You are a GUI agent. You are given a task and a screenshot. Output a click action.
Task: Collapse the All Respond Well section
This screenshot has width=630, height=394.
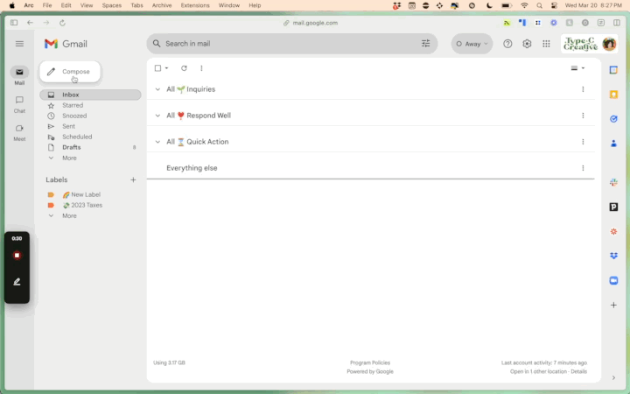[x=157, y=116]
